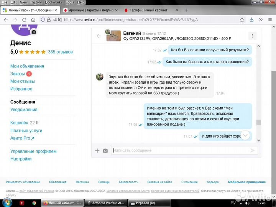276x207 pixels.
Task: Click the profile avatar camera icon
Action: click(x=34, y=32)
